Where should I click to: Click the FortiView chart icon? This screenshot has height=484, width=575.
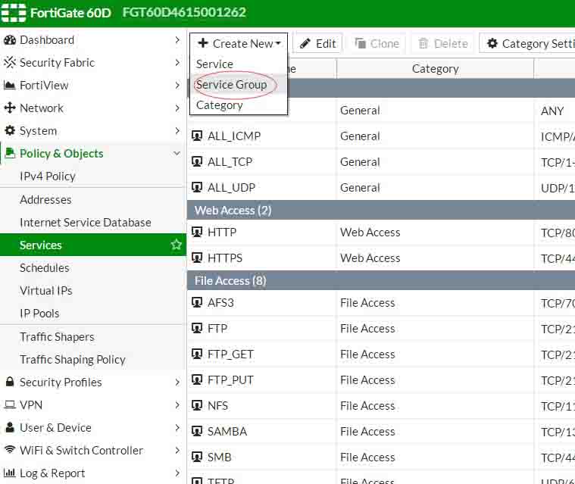pos(10,86)
